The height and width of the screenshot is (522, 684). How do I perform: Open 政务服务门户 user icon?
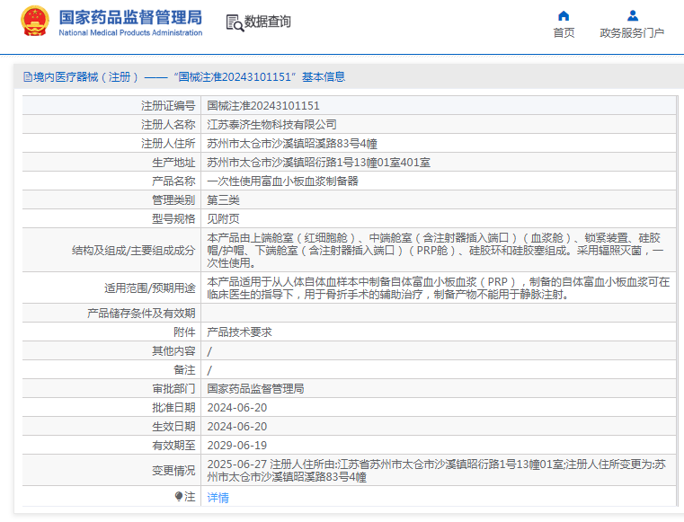(x=633, y=16)
